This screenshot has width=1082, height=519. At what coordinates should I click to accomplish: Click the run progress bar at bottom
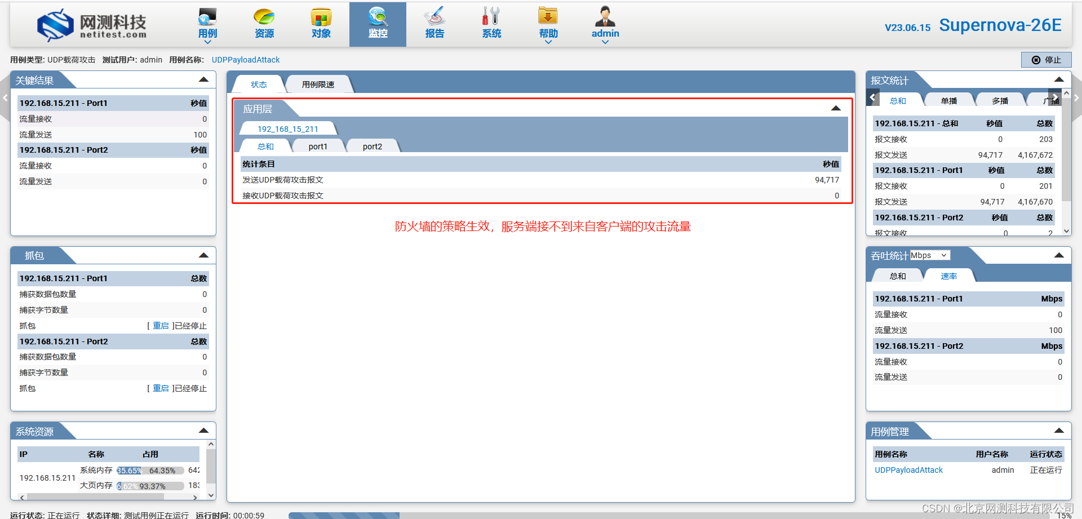(668, 515)
